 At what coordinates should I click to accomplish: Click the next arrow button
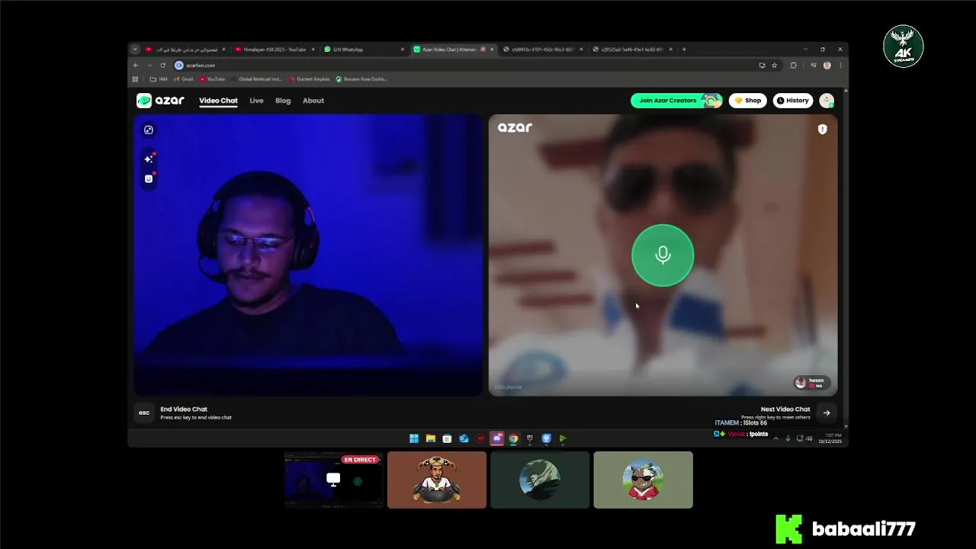(x=827, y=413)
